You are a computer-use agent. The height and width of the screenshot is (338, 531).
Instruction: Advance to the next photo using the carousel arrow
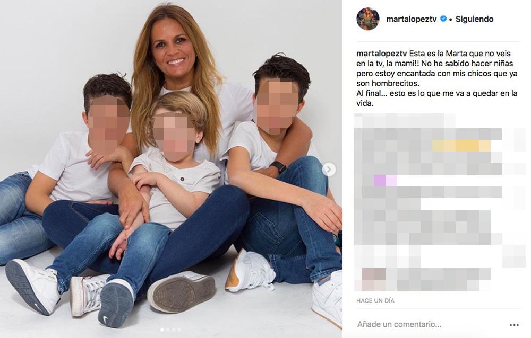[329, 170]
